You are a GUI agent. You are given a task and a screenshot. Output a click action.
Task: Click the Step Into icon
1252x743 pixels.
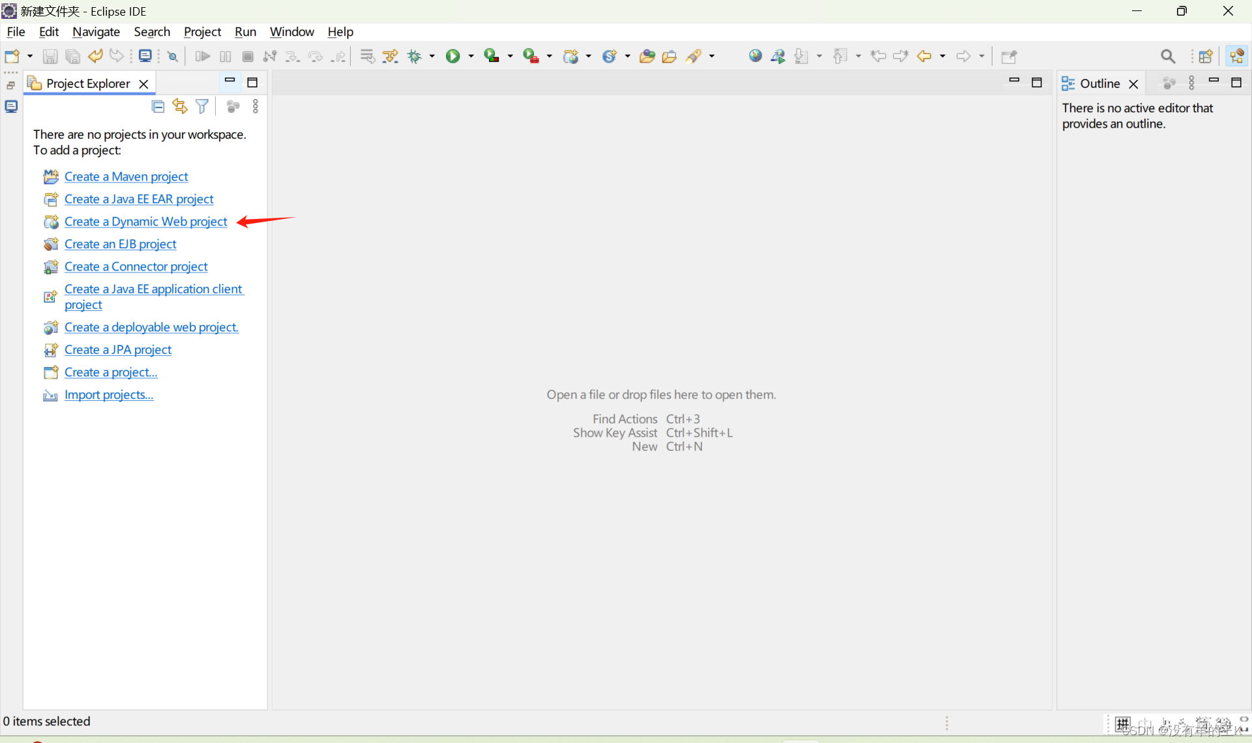pos(293,57)
